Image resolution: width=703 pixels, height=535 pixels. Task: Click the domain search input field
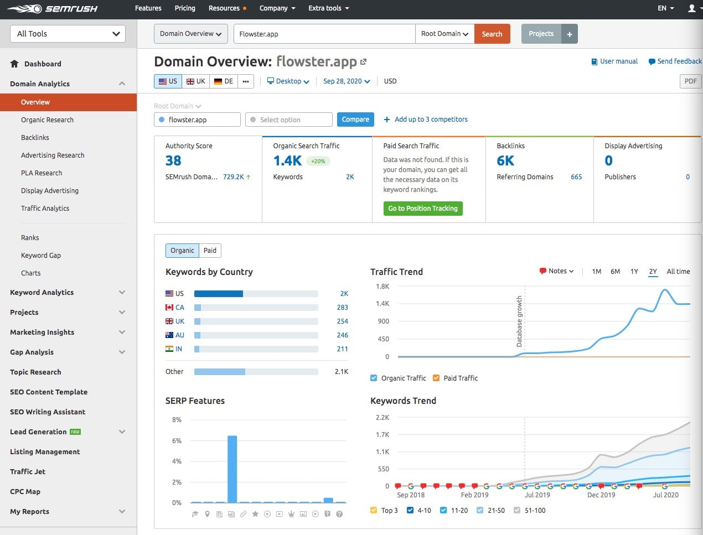(x=324, y=34)
